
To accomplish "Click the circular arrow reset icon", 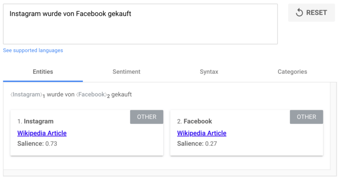I will [299, 13].
